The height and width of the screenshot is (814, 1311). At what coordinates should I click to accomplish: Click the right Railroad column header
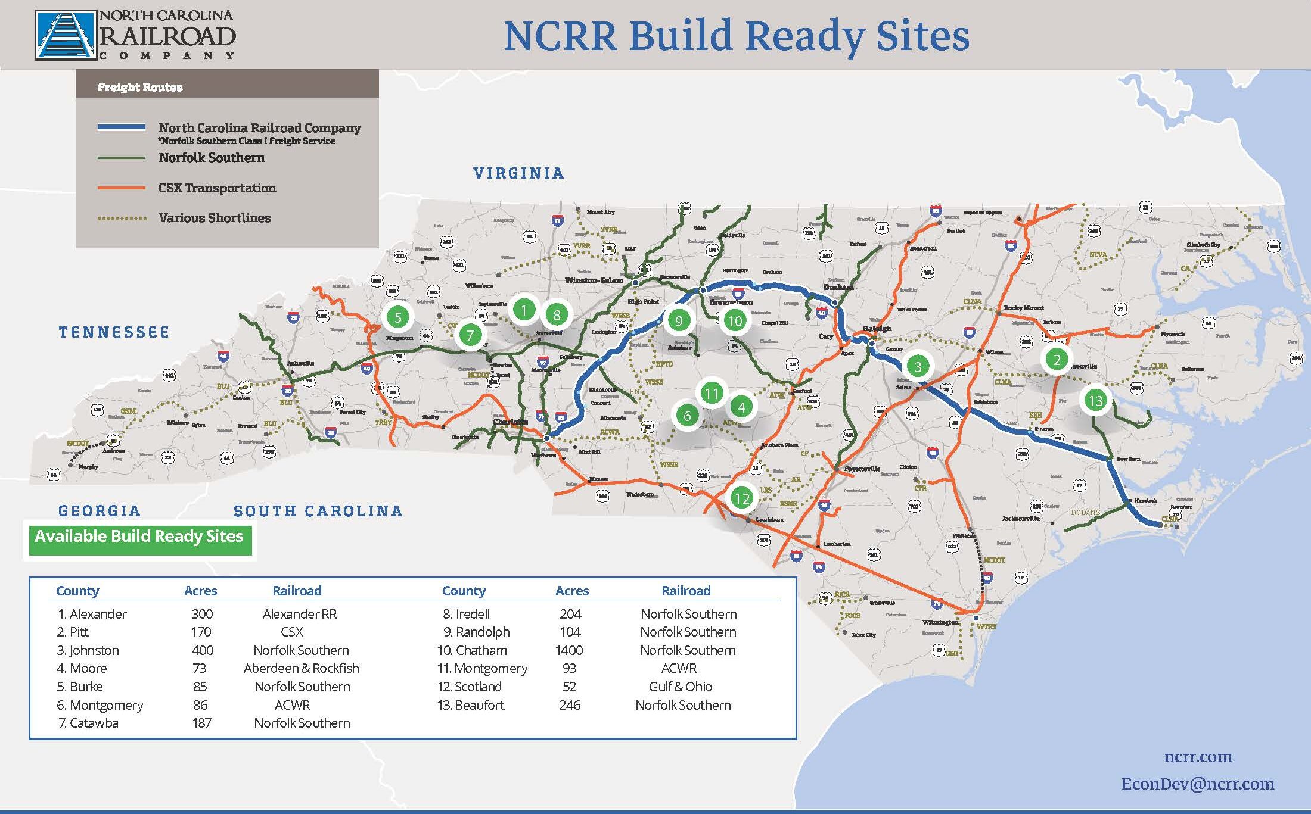[x=686, y=591]
